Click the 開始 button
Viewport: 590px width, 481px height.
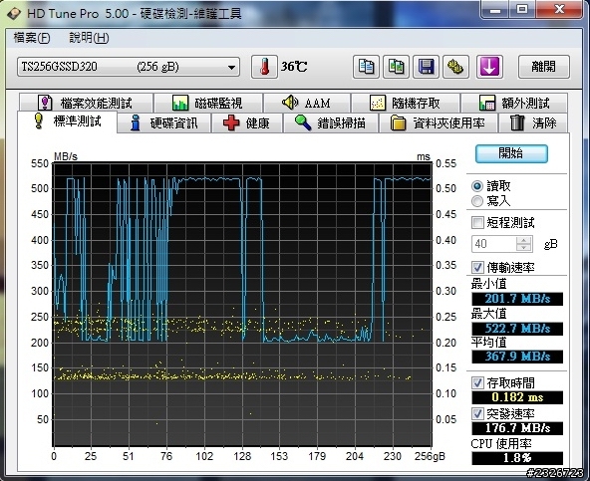point(511,153)
